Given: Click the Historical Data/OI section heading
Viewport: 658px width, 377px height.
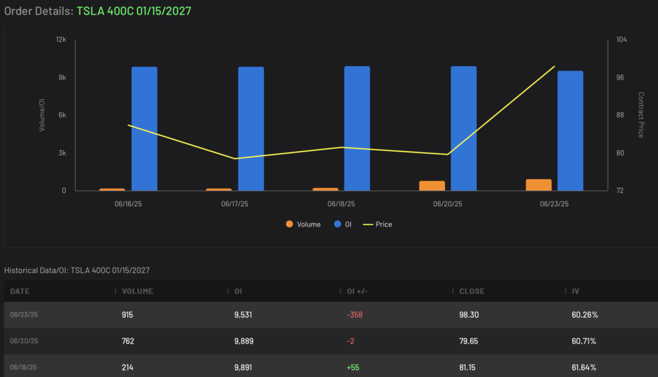Looking at the screenshot, I should (x=77, y=270).
